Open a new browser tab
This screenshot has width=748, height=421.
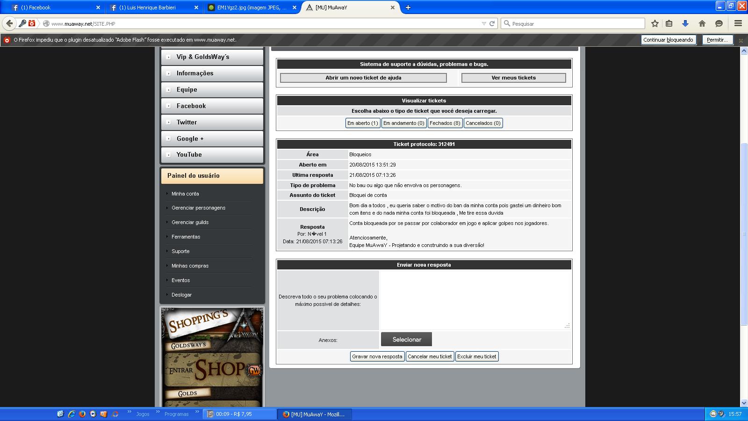[408, 7]
